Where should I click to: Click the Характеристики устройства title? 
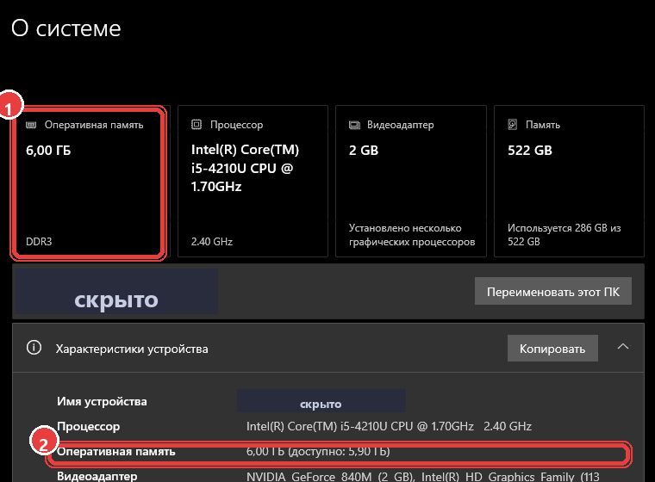[x=132, y=349]
